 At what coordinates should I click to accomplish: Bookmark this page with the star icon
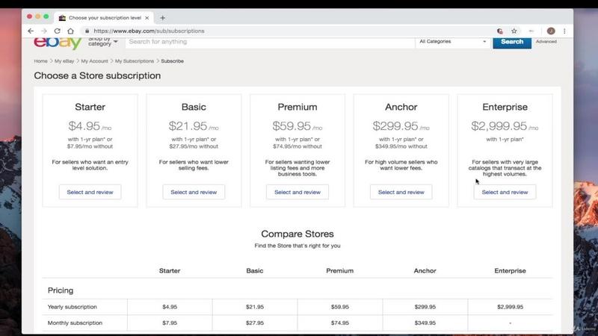coord(514,31)
